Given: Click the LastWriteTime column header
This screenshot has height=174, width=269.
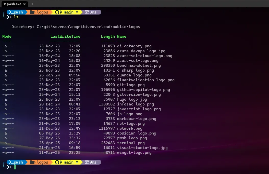Looking at the screenshot, I should point(65,36).
